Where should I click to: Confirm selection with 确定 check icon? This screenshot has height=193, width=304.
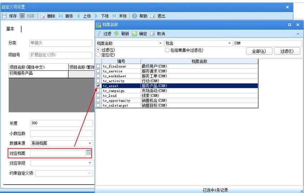[134, 34]
